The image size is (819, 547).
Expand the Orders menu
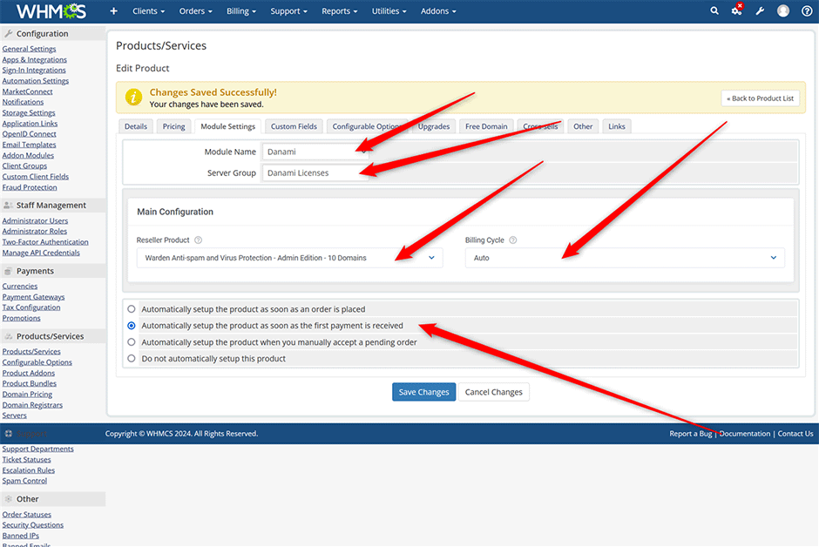click(195, 11)
